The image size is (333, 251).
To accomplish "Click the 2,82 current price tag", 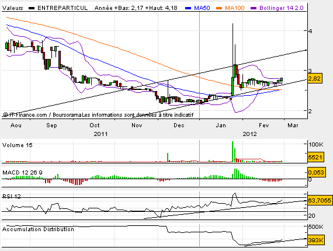I will pos(315,79).
